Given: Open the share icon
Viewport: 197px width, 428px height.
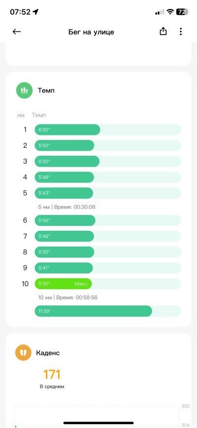Looking at the screenshot, I should click(x=163, y=32).
